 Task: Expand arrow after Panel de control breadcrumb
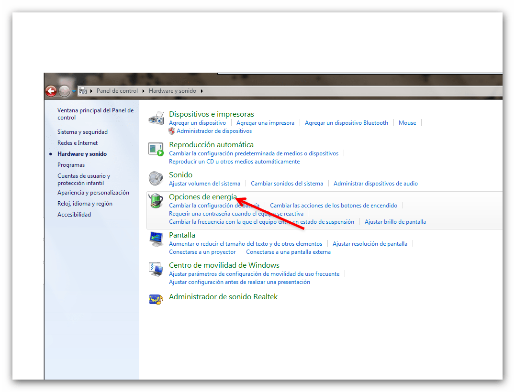[x=143, y=91]
